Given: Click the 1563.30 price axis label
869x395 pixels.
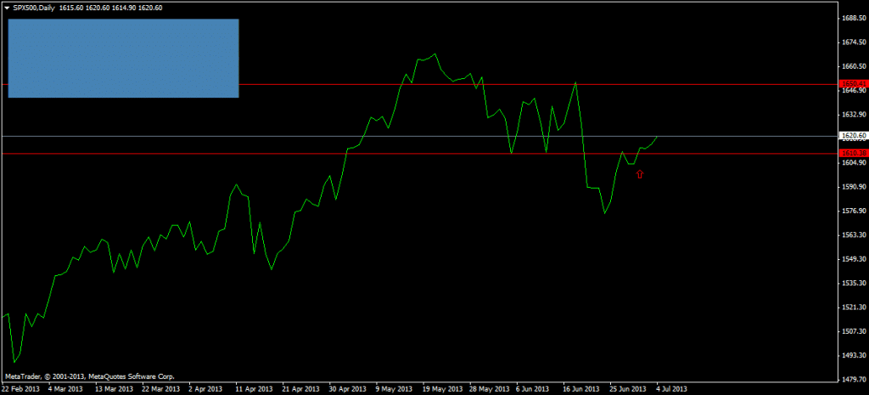Looking at the screenshot, I should click(x=854, y=234).
